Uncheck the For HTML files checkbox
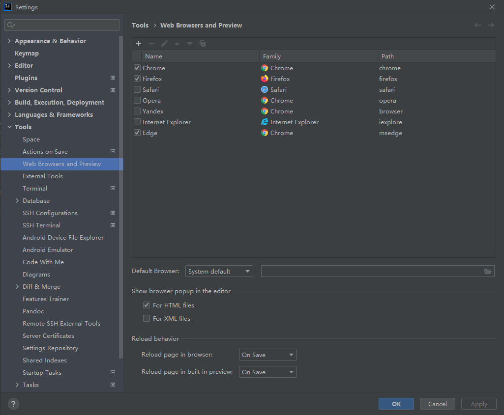504x415 pixels. (147, 305)
